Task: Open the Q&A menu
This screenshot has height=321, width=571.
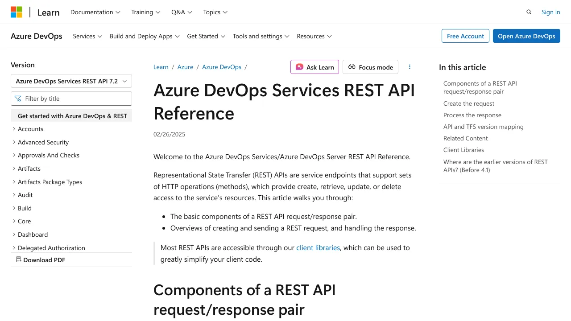Action: click(182, 12)
